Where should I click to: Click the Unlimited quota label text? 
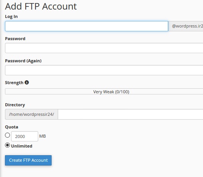(x=22, y=146)
